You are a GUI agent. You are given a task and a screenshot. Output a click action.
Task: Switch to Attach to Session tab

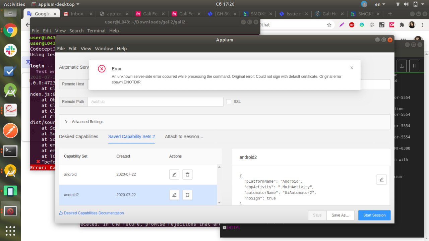click(x=184, y=136)
